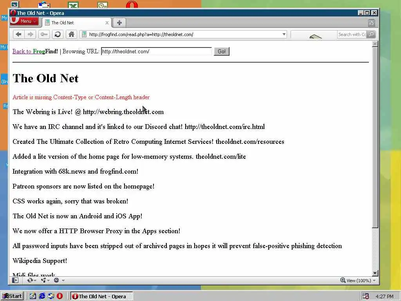401x301 pixels.
Task: Expand the Opera Turbo dropdown arrow
Action: [63, 281]
